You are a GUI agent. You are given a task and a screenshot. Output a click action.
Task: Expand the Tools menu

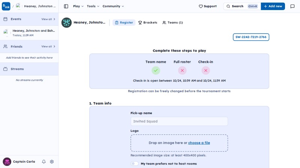pos(93,6)
